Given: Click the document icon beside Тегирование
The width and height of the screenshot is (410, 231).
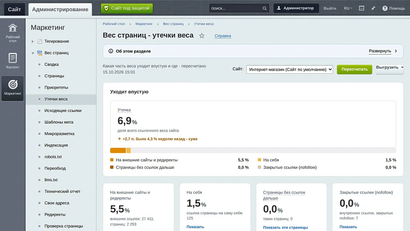Looking at the screenshot, I should pyautogui.click(x=40, y=41).
